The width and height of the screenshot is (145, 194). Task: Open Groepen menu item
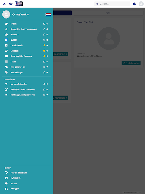coord(14,34)
